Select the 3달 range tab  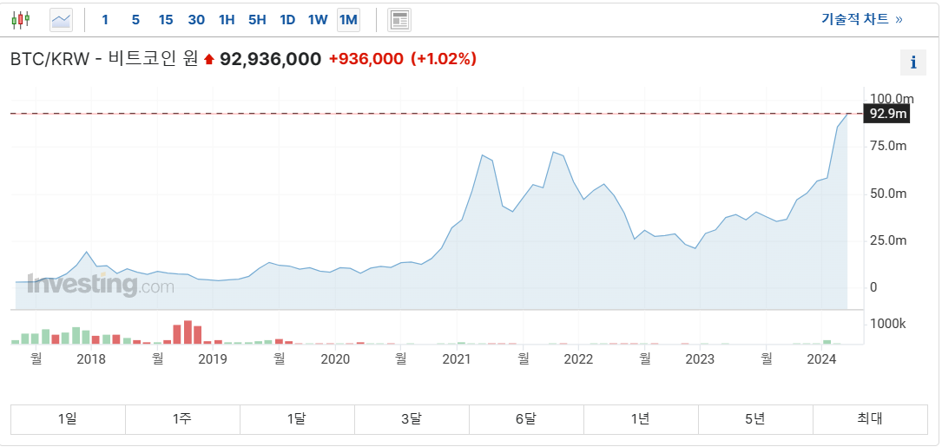(412, 419)
